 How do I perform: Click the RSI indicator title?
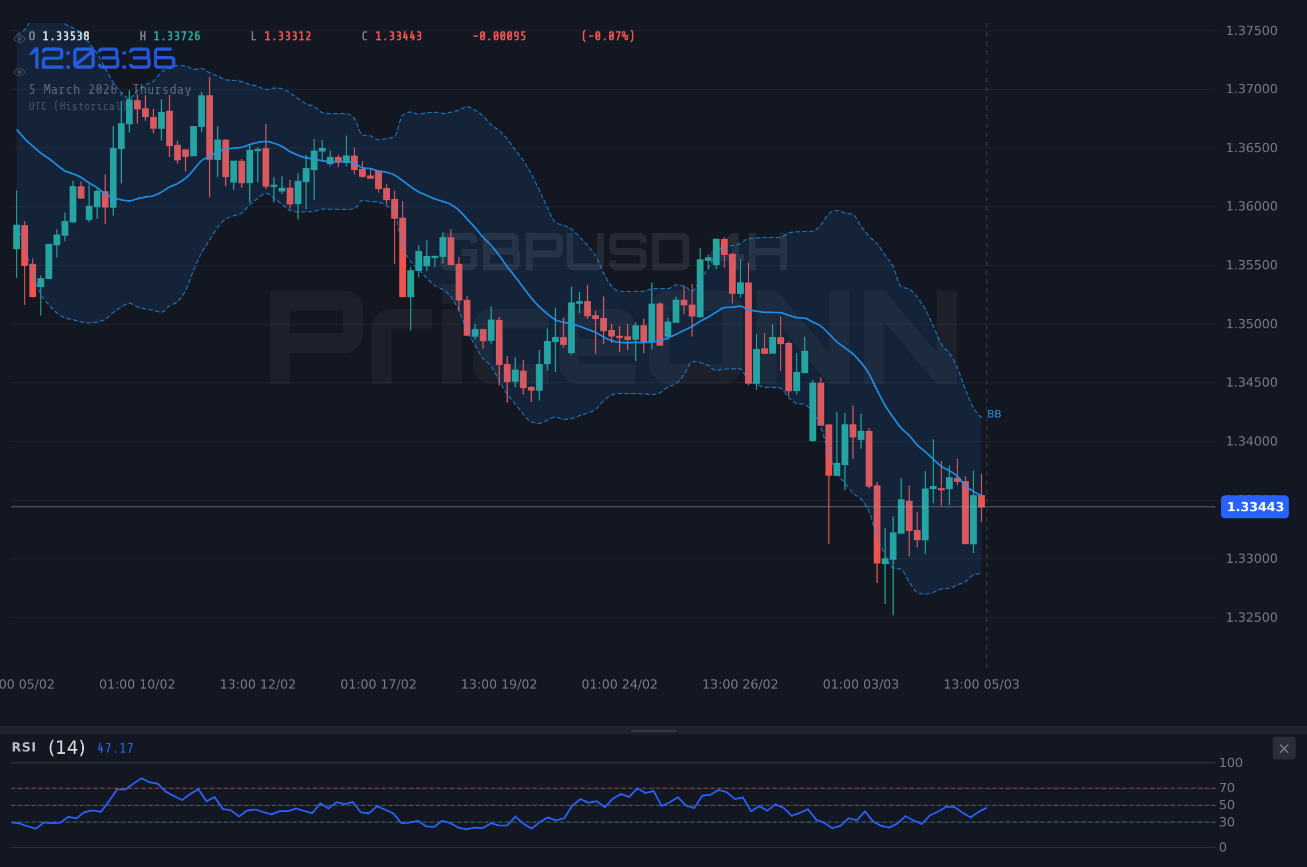24,747
